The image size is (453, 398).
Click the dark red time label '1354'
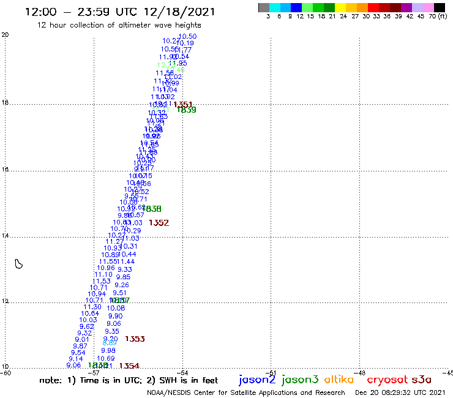tap(129, 366)
